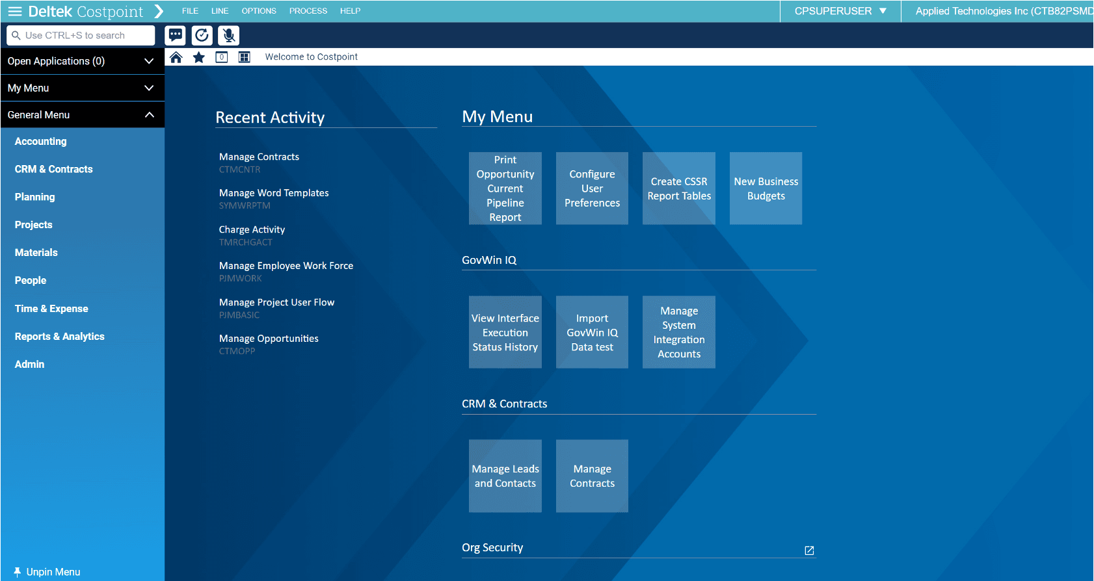
Task: Open Manage Word Templates recent activity
Action: click(x=274, y=193)
